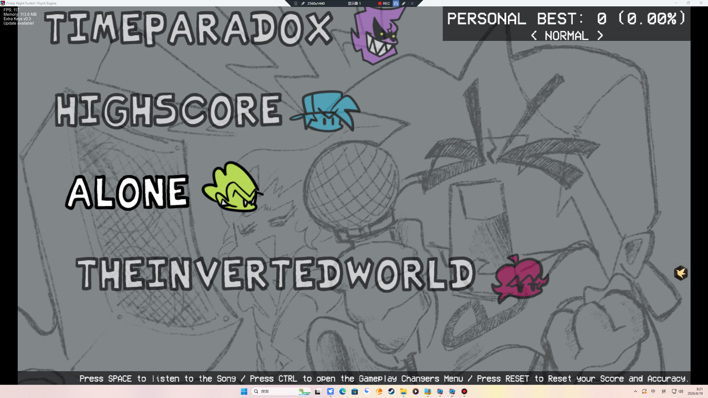
Task: Click the taskbar 搜索 search box
Action: click(281, 391)
